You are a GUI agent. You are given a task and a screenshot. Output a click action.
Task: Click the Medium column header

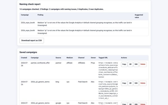pos(70,58)
